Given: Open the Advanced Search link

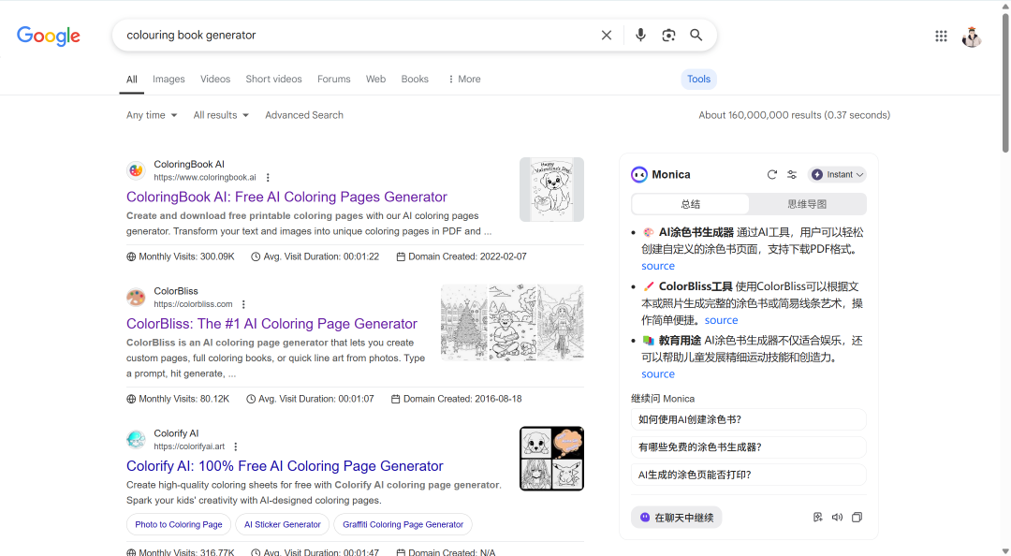Looking at the screenshot, I should [x=304, y=115].
